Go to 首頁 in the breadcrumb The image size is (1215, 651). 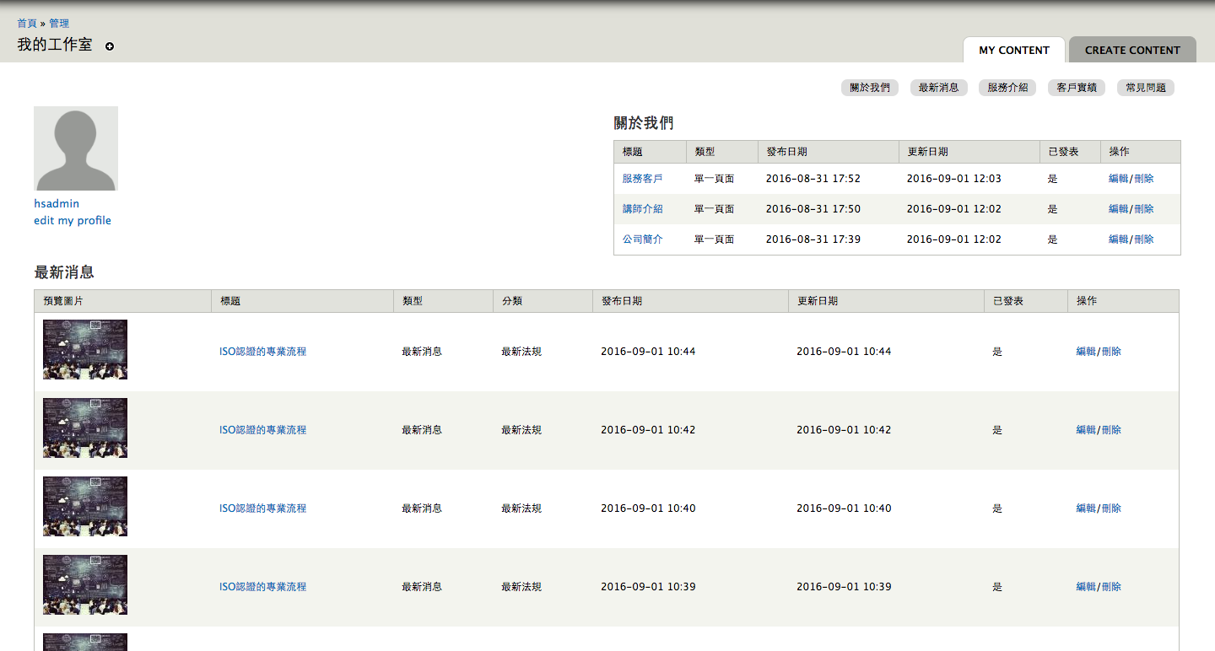point(27,24)
